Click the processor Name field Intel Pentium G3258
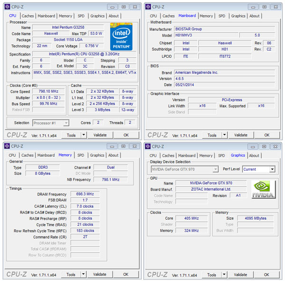The height and width of the screenshot is (281, 285). 68,27
